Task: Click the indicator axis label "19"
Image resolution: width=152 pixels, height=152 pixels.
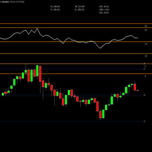Action: click(146, 44)
